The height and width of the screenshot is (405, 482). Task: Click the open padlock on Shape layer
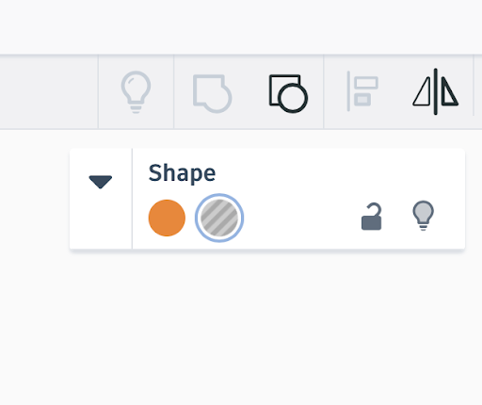click(x=372, y=217)
